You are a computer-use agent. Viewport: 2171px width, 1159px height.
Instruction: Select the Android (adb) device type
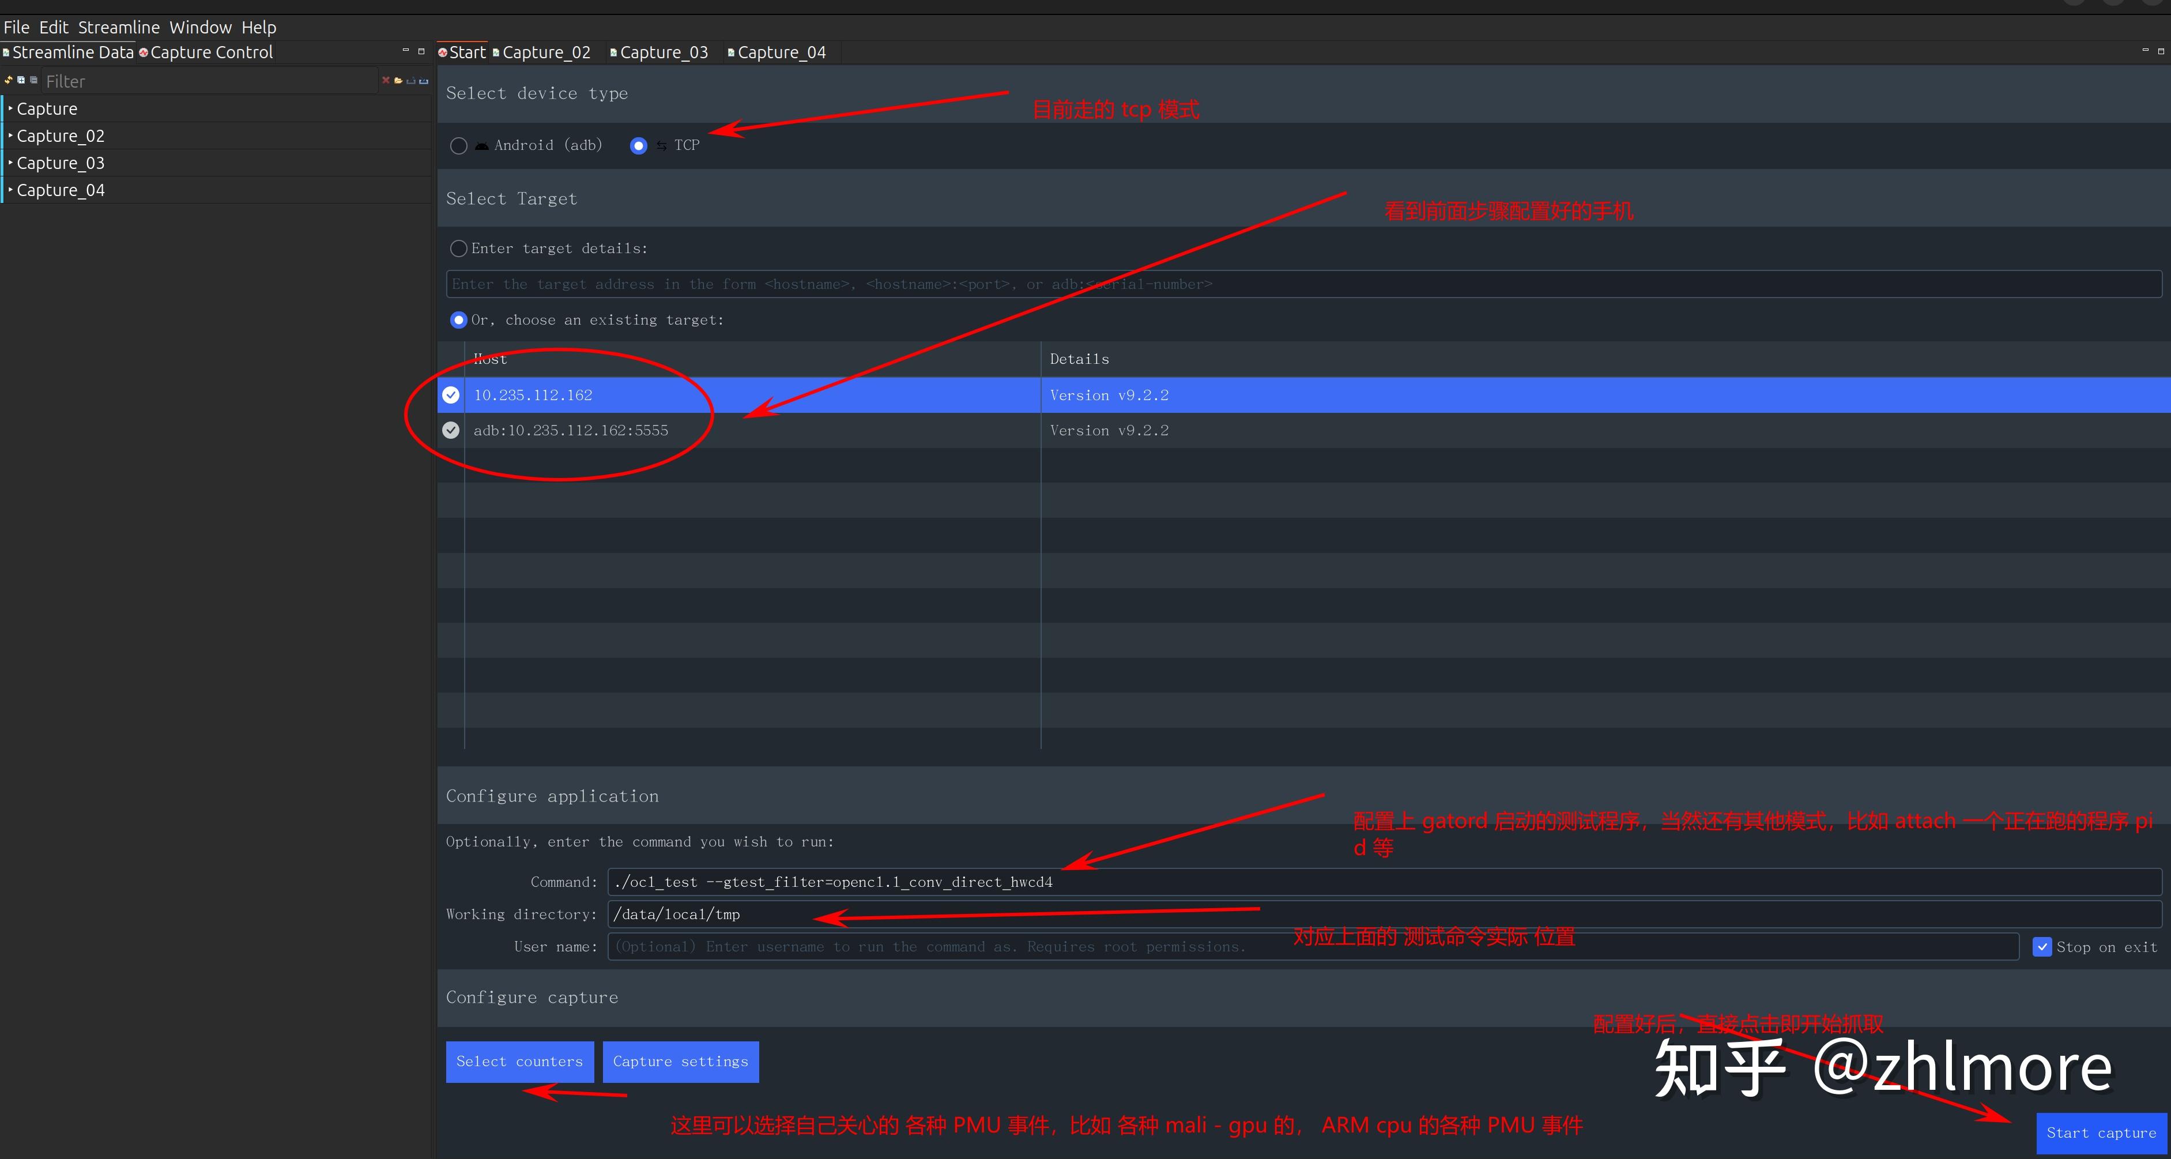pyautogui.click(x=458, y=146)
